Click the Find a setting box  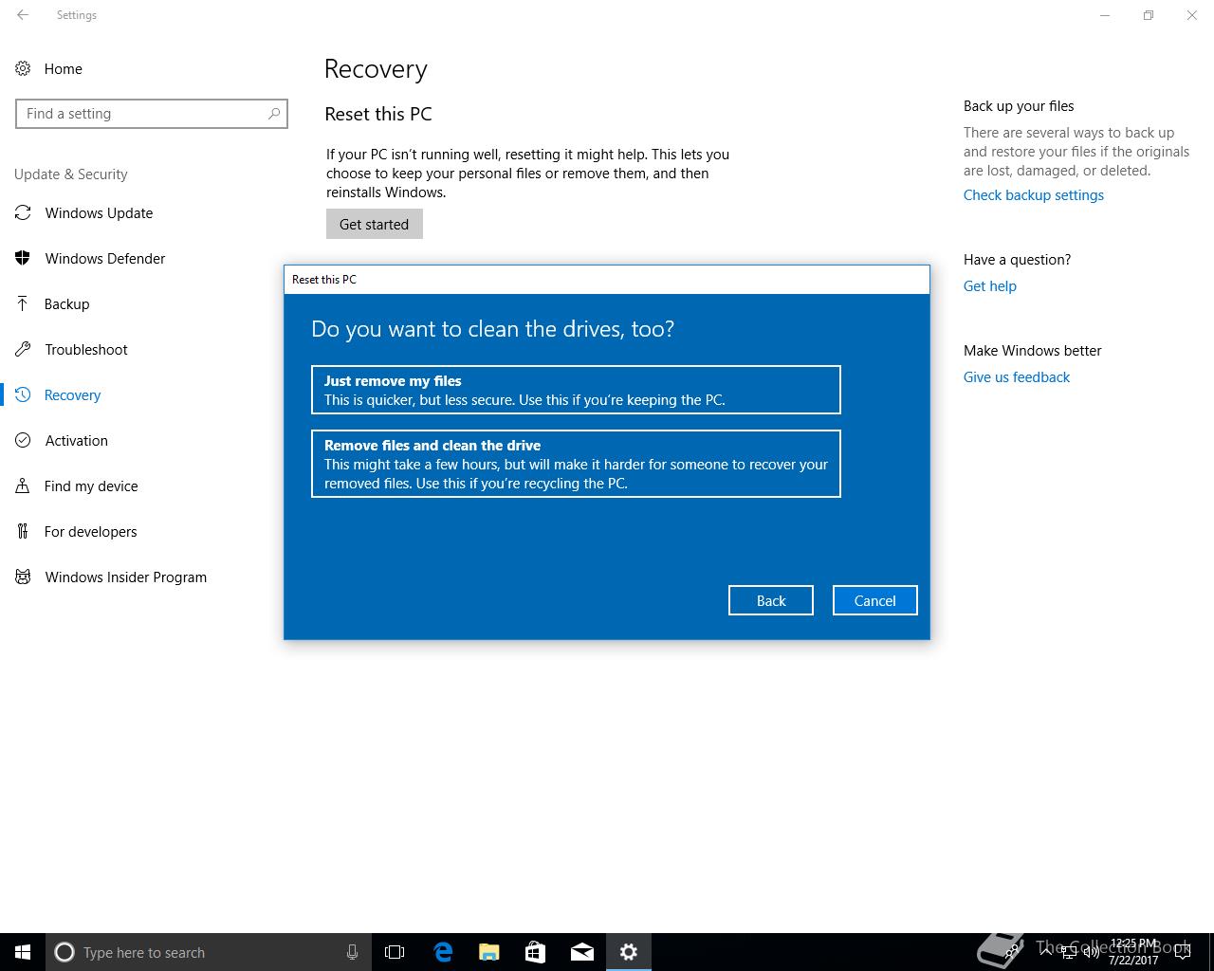click(152, 114)
